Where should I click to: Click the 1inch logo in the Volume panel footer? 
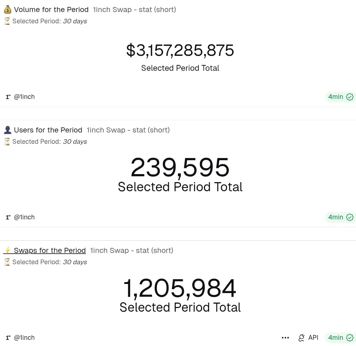click(x=8, y=97)
